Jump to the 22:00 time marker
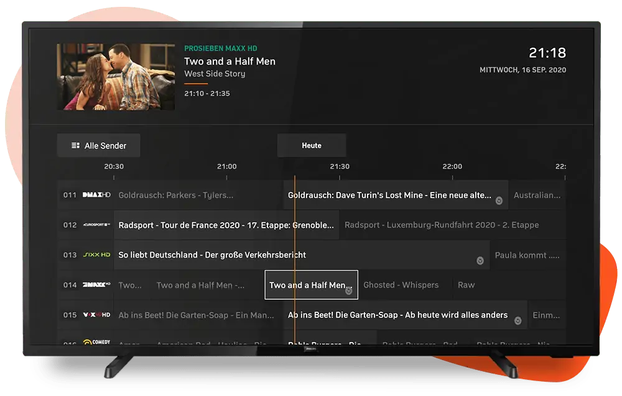Screen dimensions: 622x396 pyautogui.click(x=452, y=166)
